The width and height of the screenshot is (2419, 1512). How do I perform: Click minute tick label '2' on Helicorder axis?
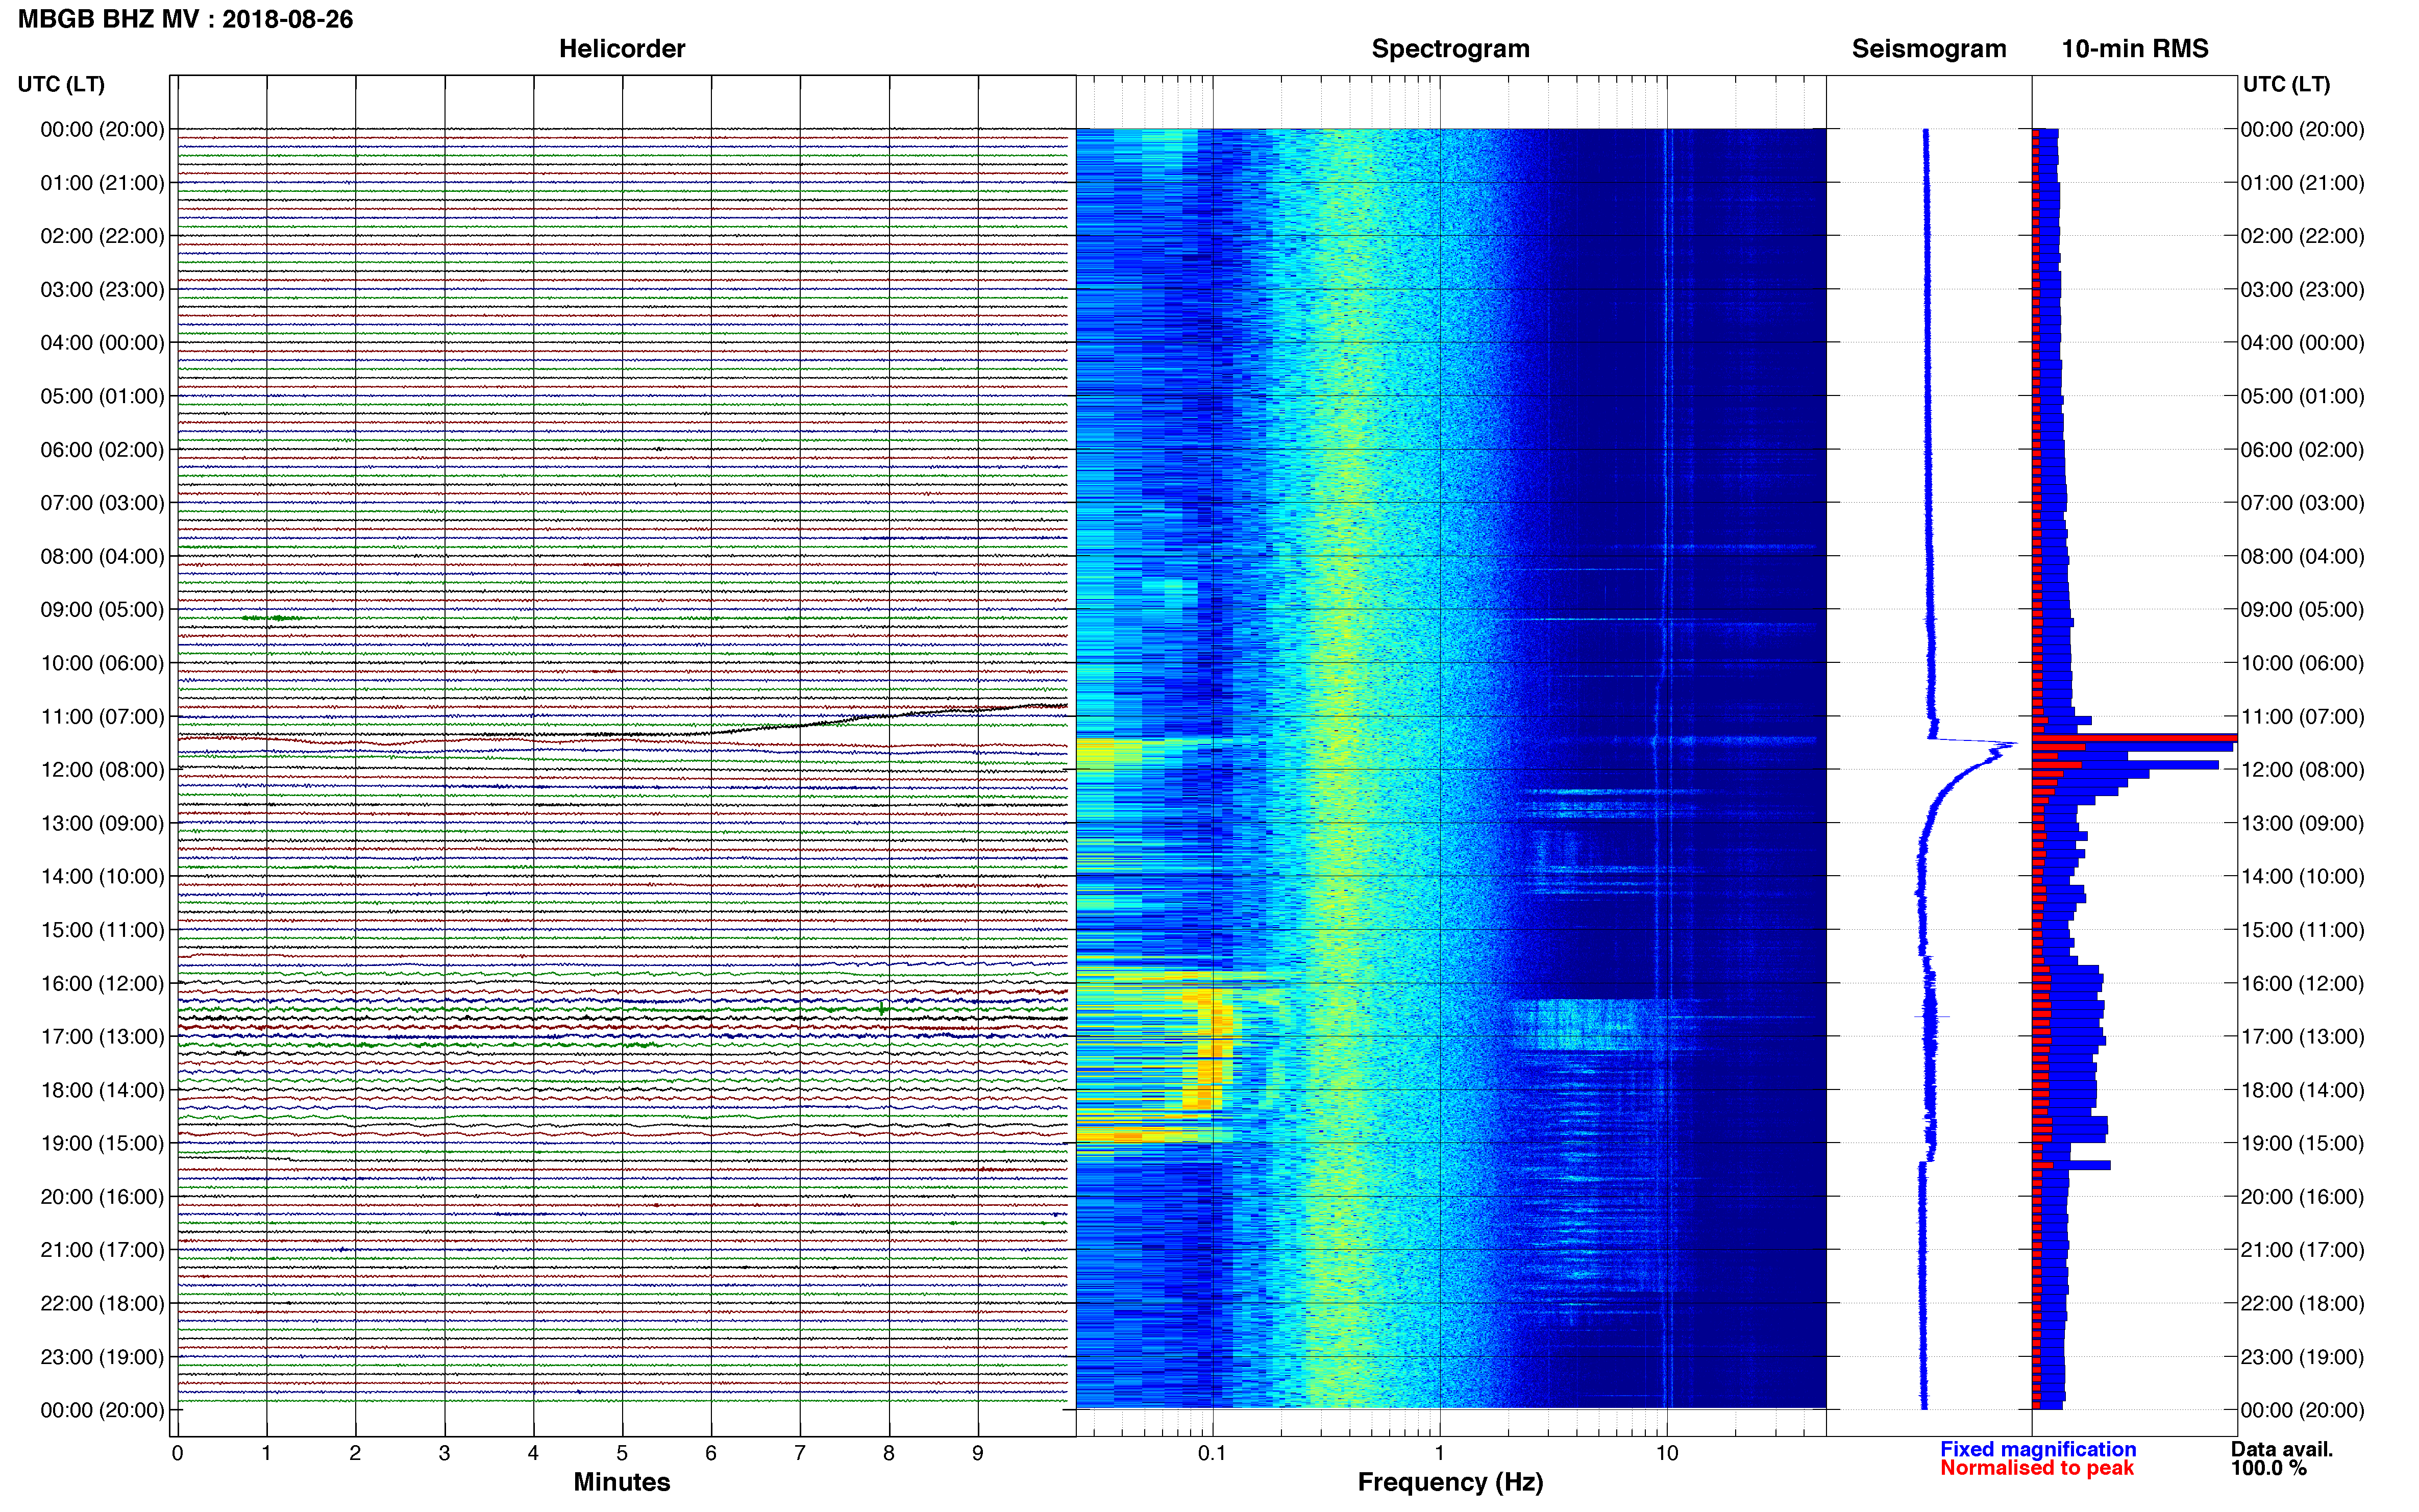pyautogui.click(x=355, y=1453)
